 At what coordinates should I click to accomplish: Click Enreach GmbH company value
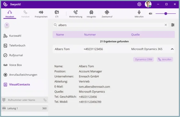[89, 76]
